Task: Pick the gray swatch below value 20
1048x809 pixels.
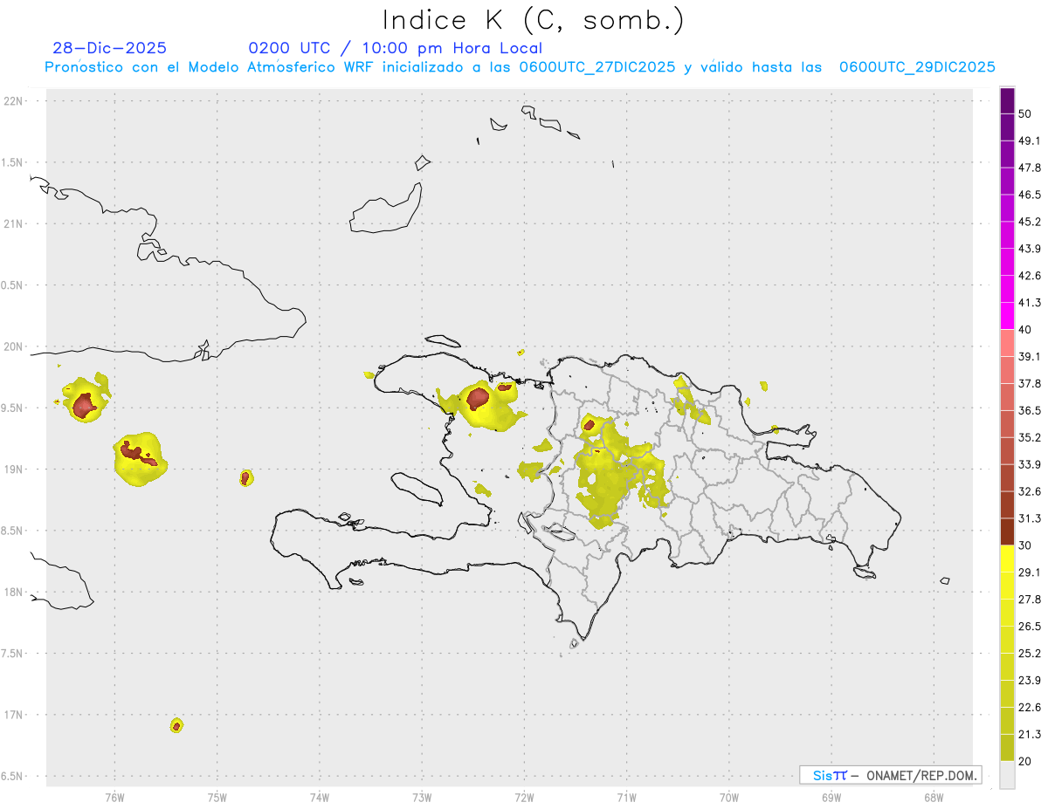Action: click(x=1007, y=775)
